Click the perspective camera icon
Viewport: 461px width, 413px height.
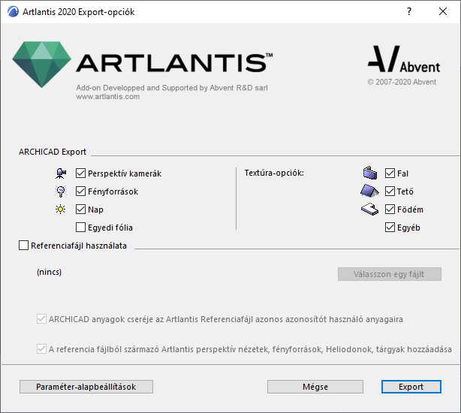61,173
